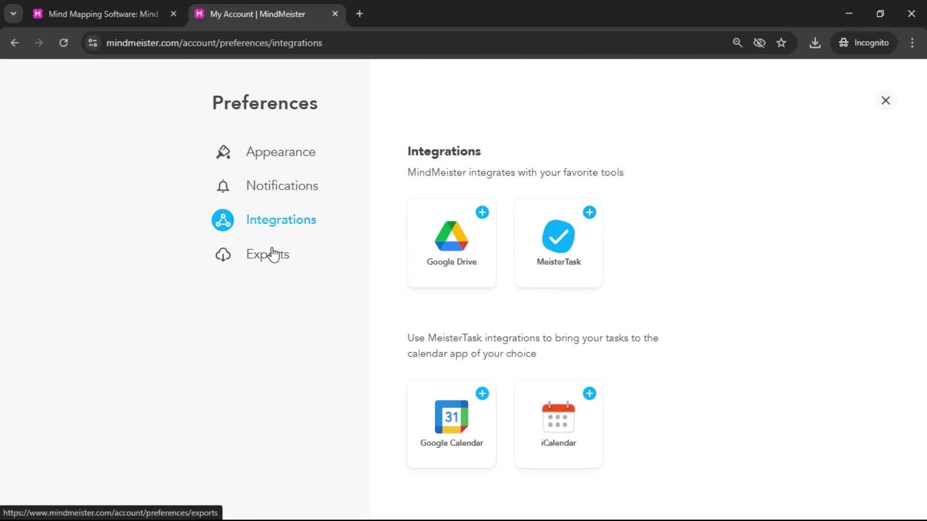View site information icon
Viewport: 927px width, 521px height.
tap(93, 43)
